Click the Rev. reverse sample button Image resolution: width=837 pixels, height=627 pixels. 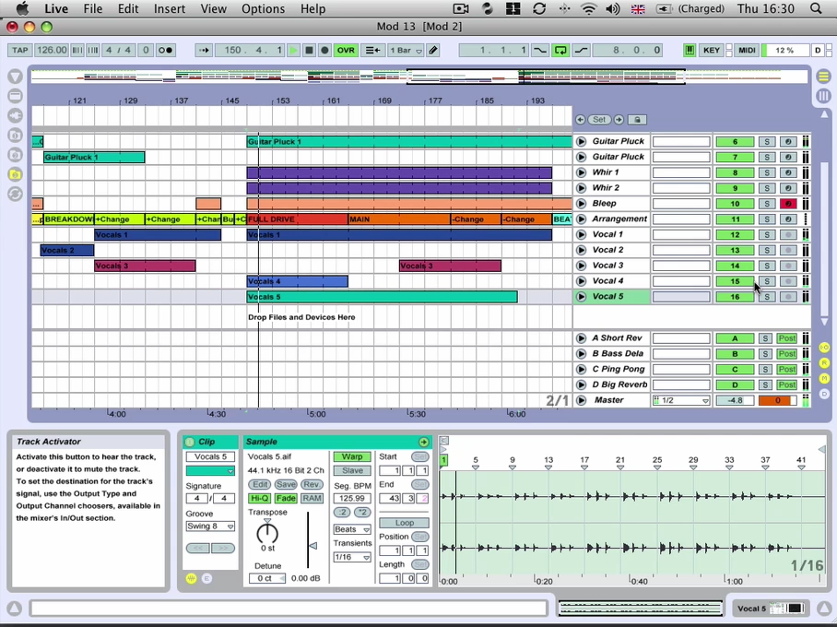click(x=312, y=485)
